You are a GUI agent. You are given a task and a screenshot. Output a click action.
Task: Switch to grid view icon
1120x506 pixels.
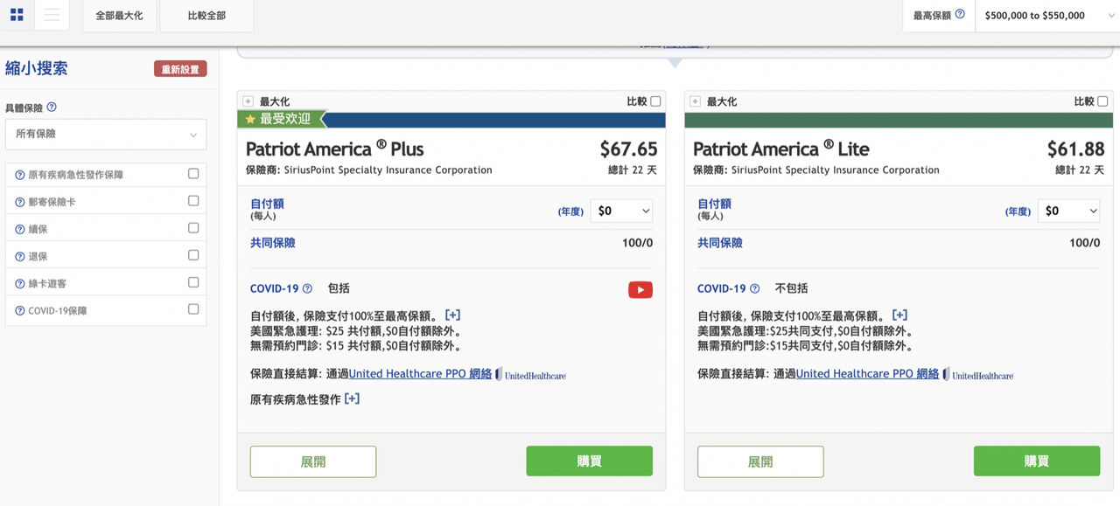click(17, 15)
